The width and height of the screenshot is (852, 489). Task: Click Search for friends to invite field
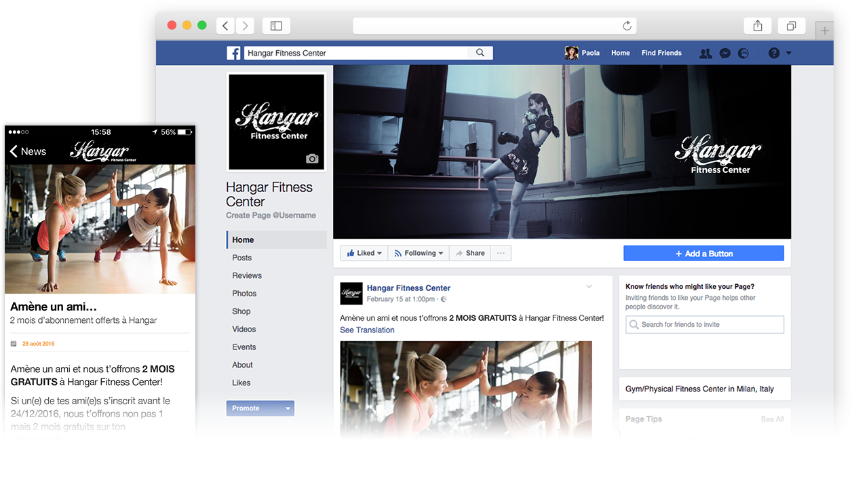point(705,324)
